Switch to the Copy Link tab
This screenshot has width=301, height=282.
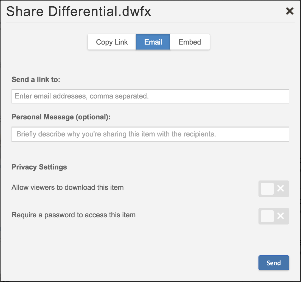click(x=112, y=42)
